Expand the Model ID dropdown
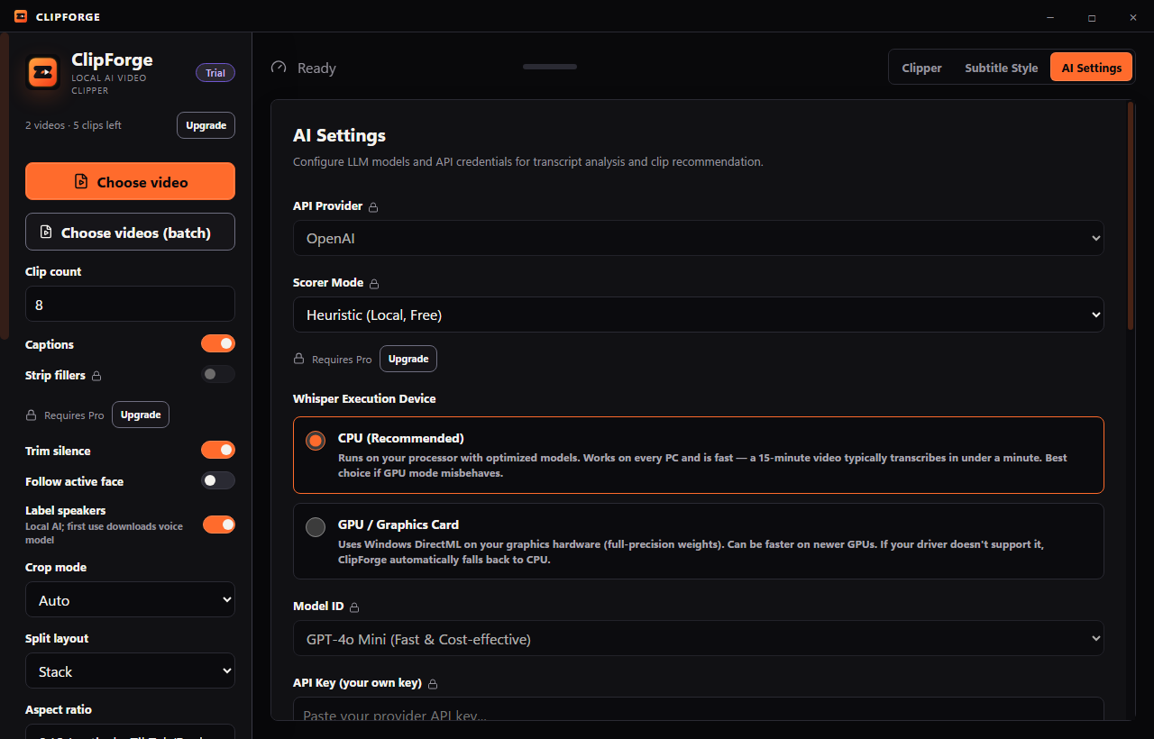The height and width of the screenshot is (739, 1154). click(x=699, y=638)
